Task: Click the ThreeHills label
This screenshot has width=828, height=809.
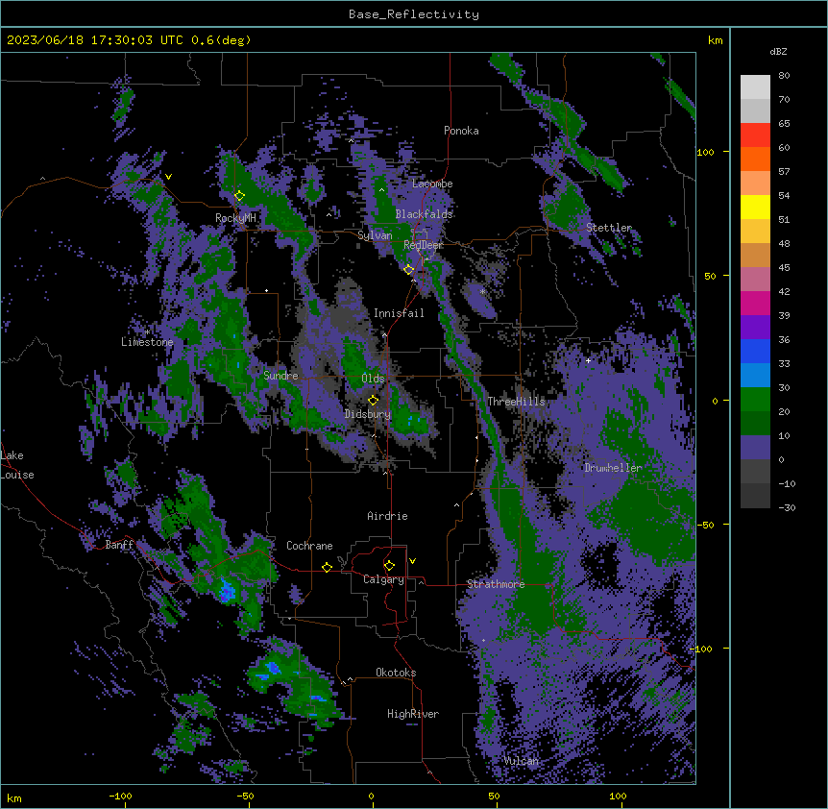Action: click(516, 402)
